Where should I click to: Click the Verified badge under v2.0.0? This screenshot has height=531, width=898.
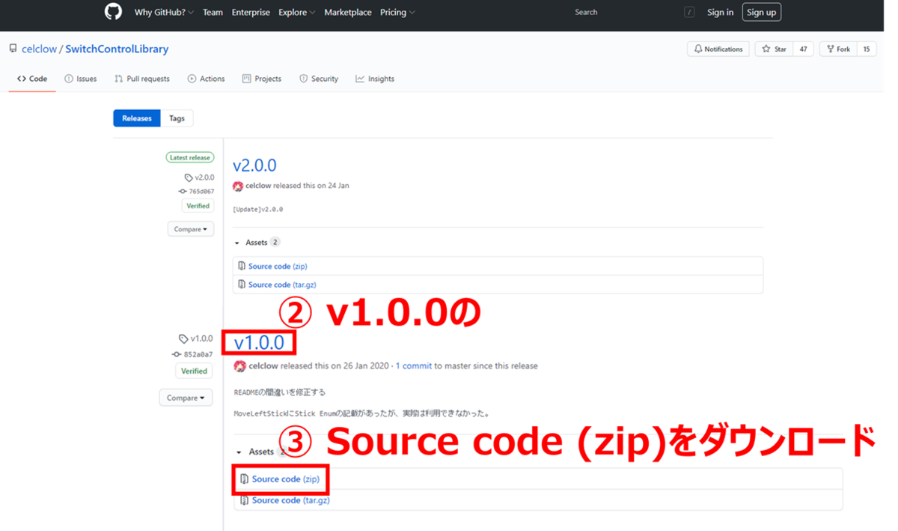click(198, 205)
